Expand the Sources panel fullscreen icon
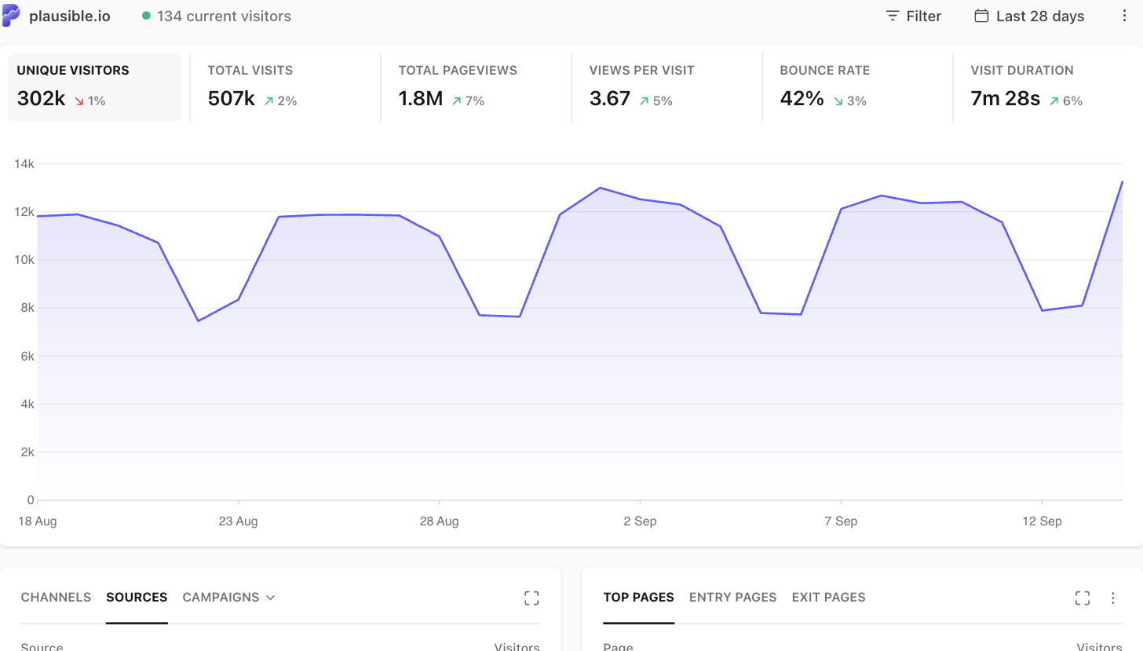The image size is (1143, 651). pos(531,598)
